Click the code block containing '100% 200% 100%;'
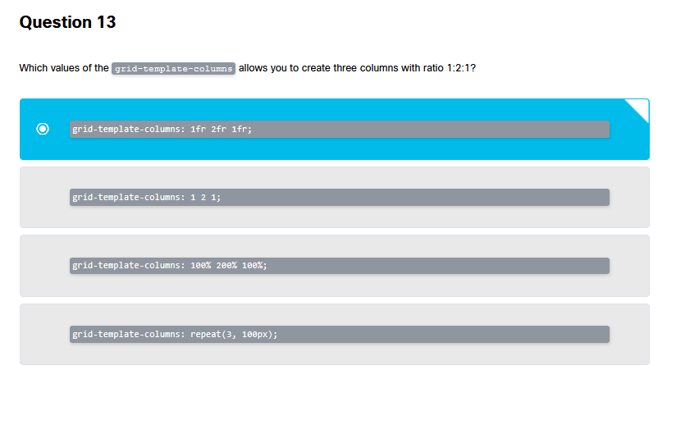690x434 pixels. tap(410, 266)
